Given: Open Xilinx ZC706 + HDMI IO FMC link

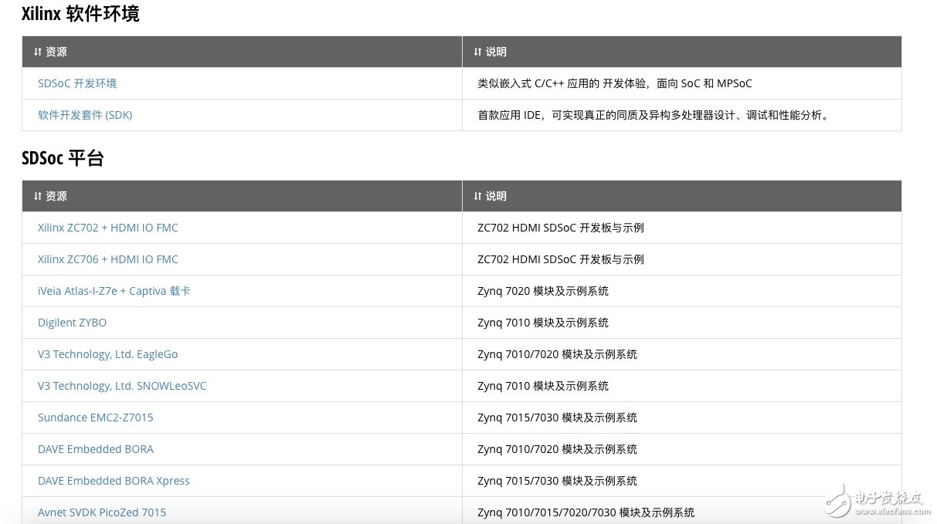Looking at the screenshot, I should point(108,259).
